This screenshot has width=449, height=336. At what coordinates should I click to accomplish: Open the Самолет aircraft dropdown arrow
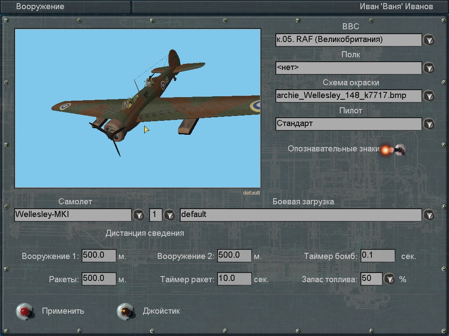(139, 215)
